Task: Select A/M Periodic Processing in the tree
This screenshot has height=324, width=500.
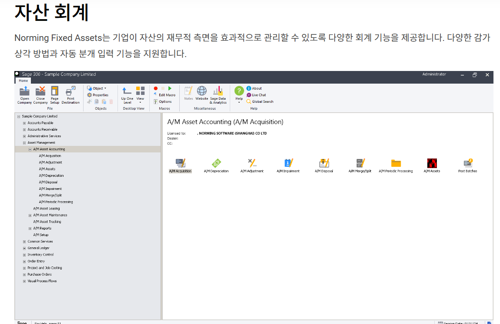Action: point(56,202)
